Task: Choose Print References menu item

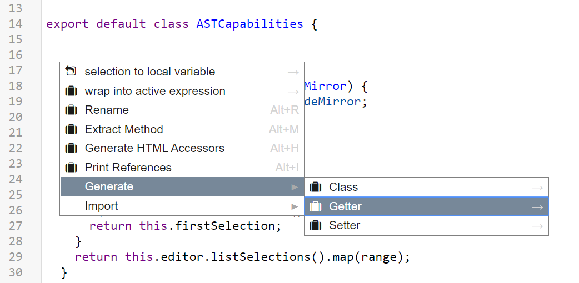Action: coord(128,168)
